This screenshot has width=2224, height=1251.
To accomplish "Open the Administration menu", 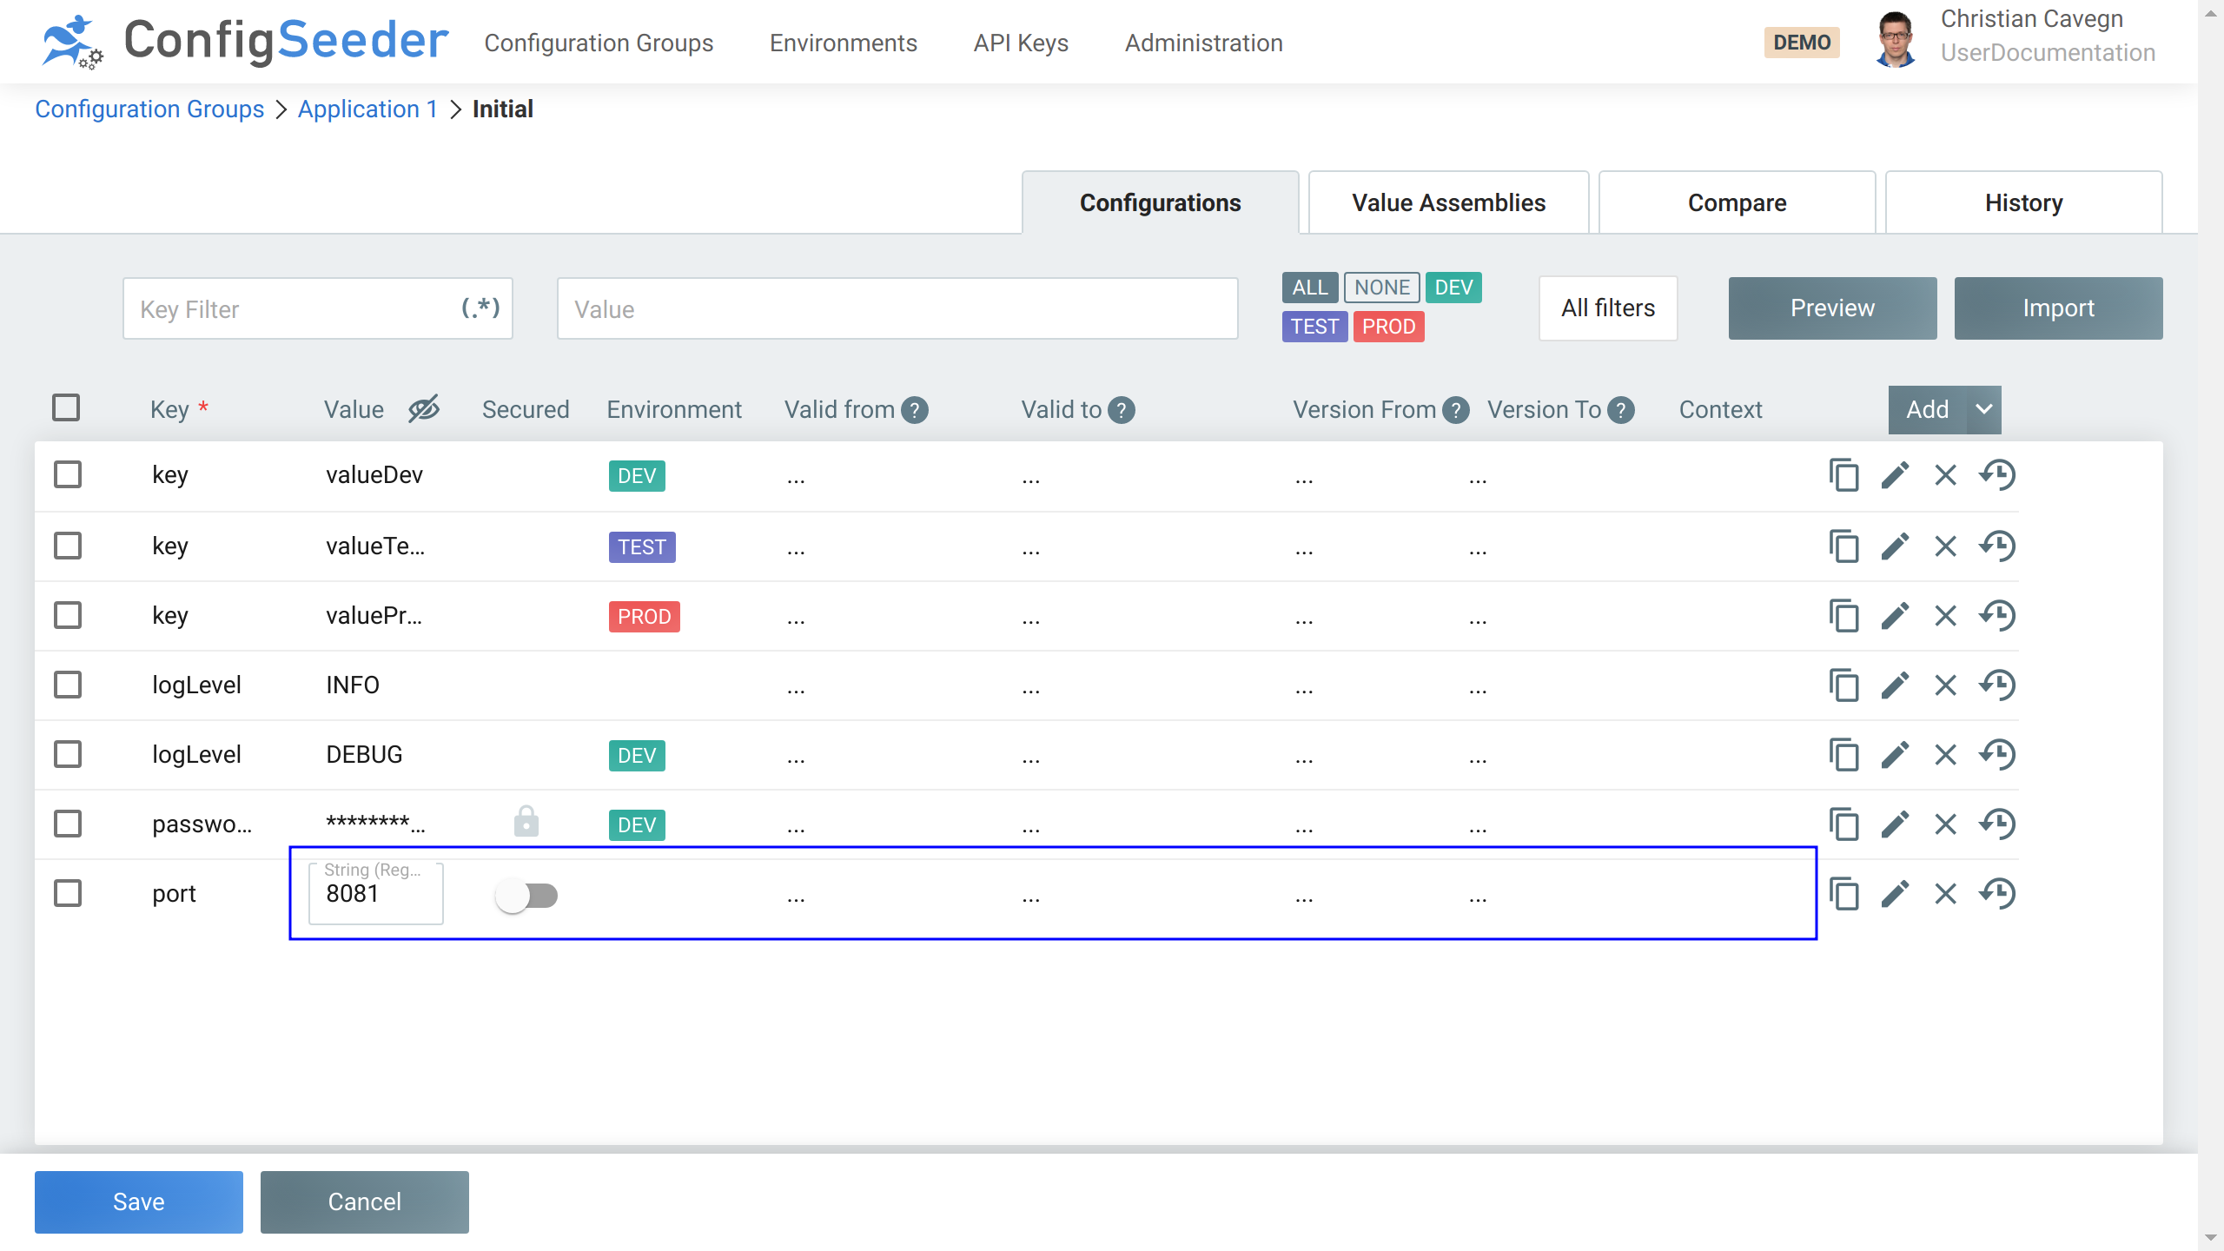I will [x=1203, y=43].
